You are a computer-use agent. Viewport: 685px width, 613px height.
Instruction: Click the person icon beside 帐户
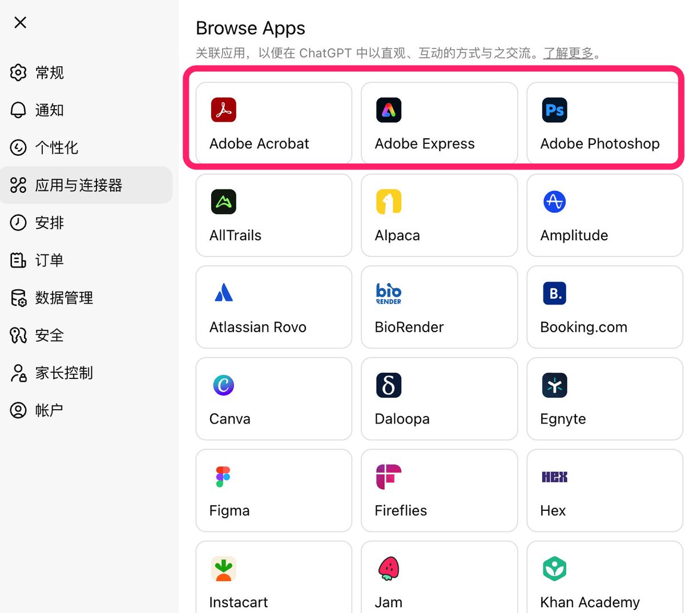18,410
